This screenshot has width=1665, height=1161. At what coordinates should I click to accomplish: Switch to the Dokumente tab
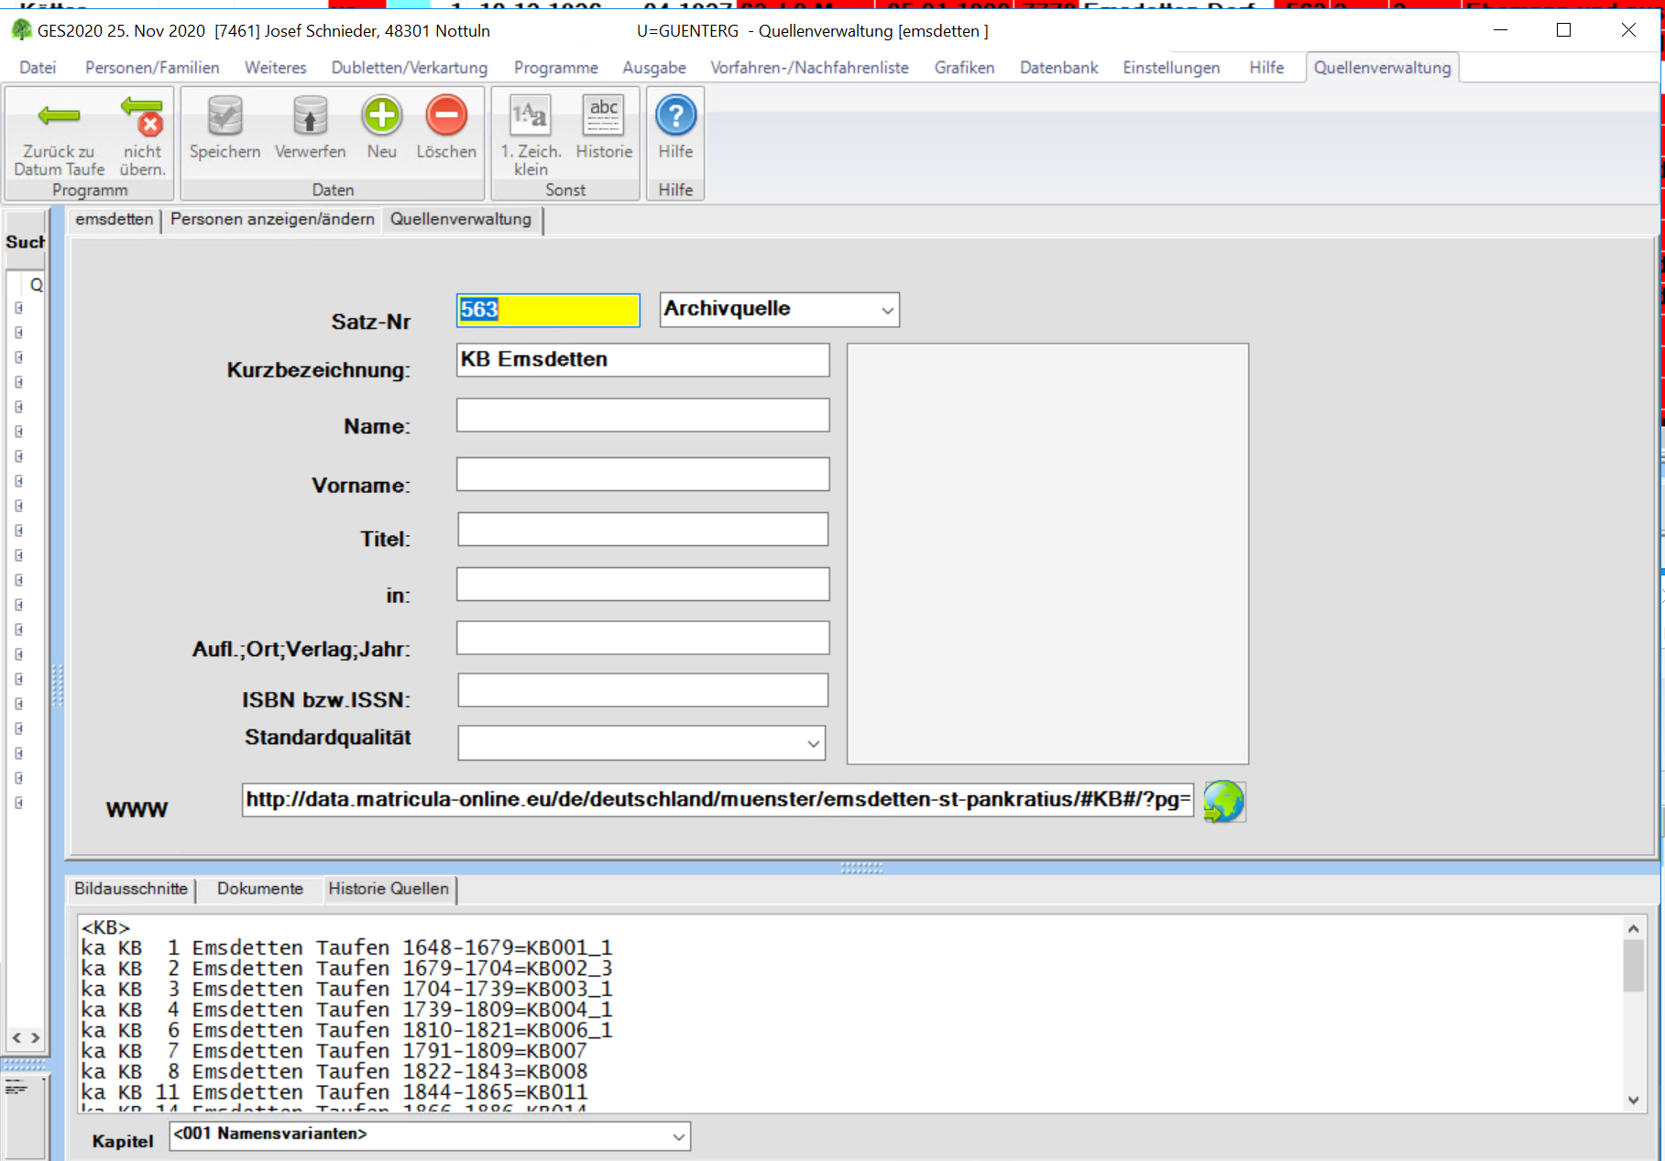point(260,889)
